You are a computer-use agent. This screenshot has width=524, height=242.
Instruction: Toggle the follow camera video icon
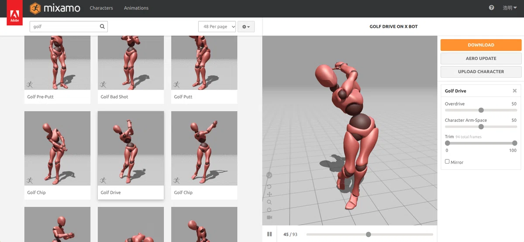coord(269,217)
